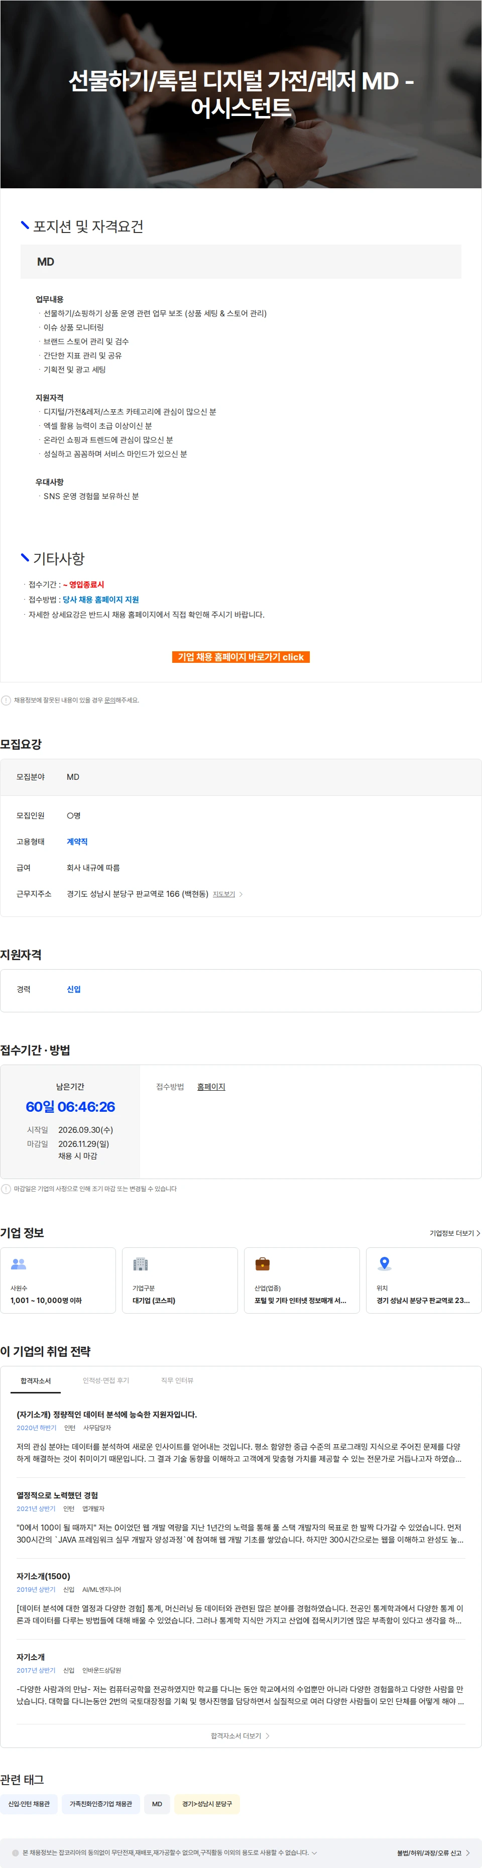Click 기업 채용 홈페이지 바로가기 click button
This screenshot has width=482, height=1868.
click(240, 657)
